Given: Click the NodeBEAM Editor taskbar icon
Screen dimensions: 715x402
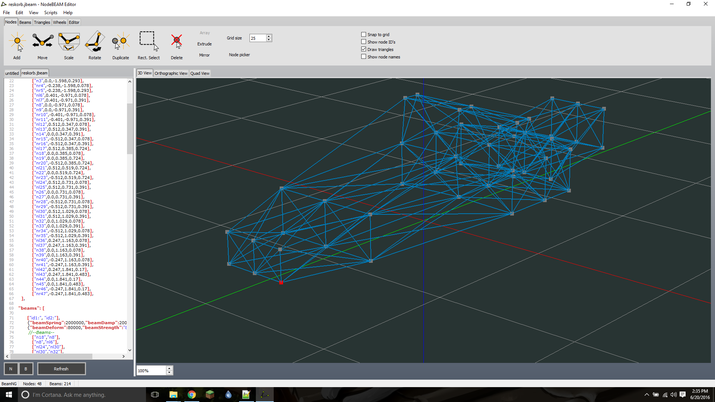Looking at the screenshot, I should [264, 395].
